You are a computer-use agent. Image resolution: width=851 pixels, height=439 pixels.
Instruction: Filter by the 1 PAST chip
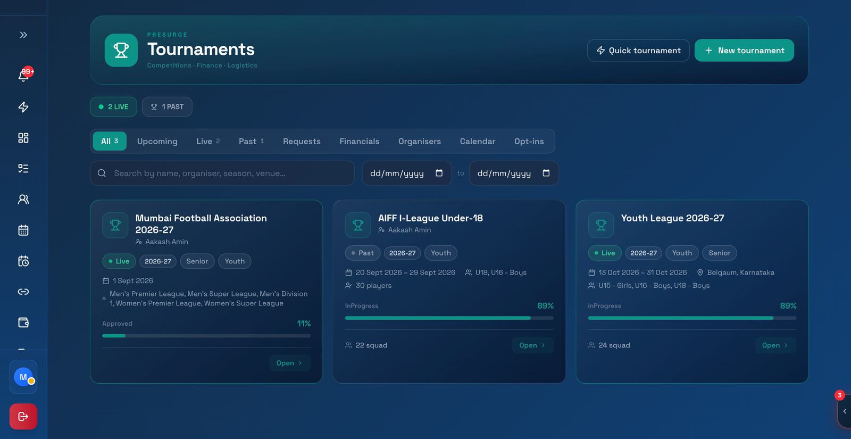167,107
